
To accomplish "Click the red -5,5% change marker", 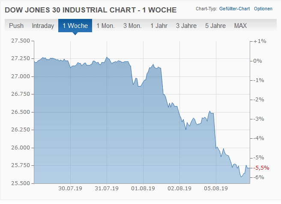I will (261, 167).
